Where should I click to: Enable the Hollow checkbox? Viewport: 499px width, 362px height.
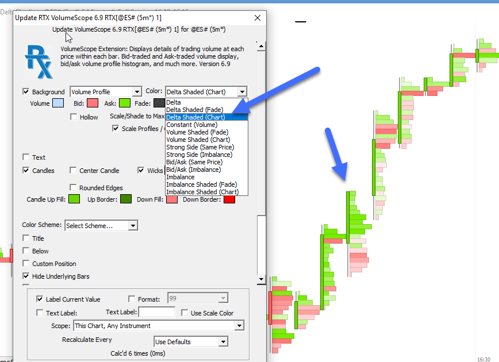click(x=74, y=117)
